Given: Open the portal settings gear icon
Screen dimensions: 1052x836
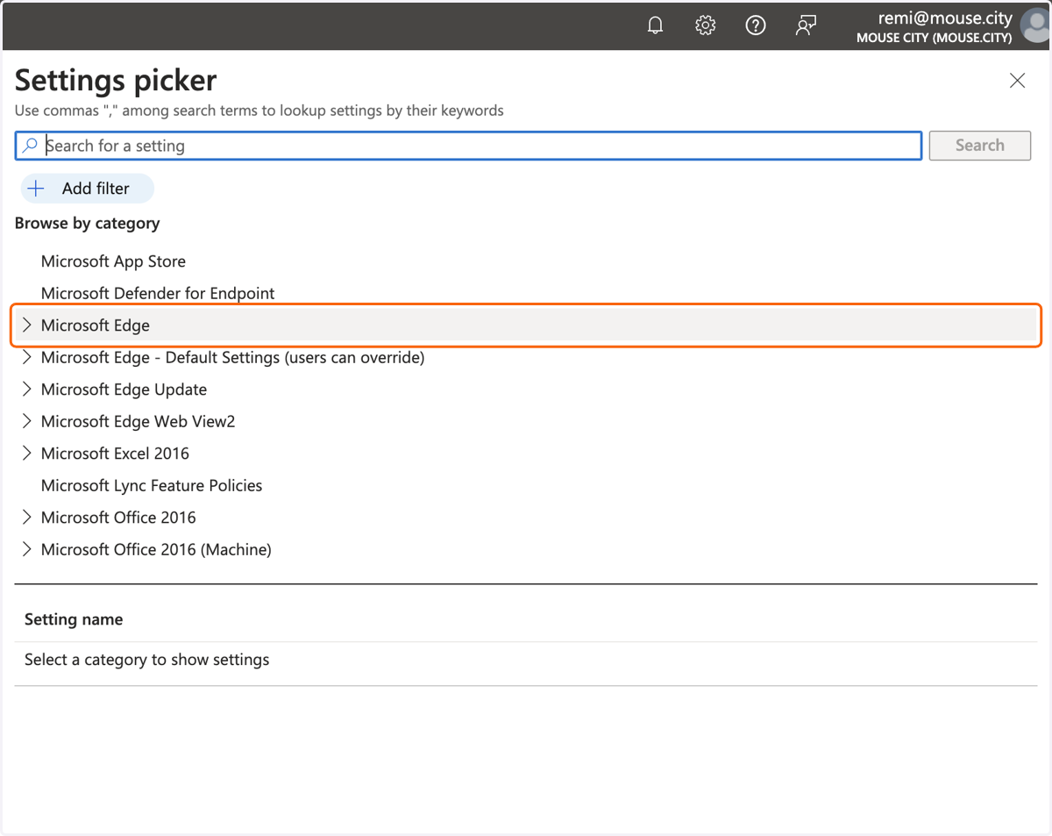Looking at the screenshot, I should [705, 25].
